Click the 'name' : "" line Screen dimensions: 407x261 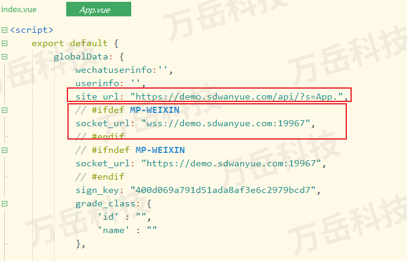click(127, 231)
